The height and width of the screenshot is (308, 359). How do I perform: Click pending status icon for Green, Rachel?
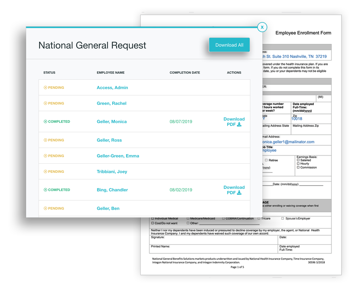point(45,103)
